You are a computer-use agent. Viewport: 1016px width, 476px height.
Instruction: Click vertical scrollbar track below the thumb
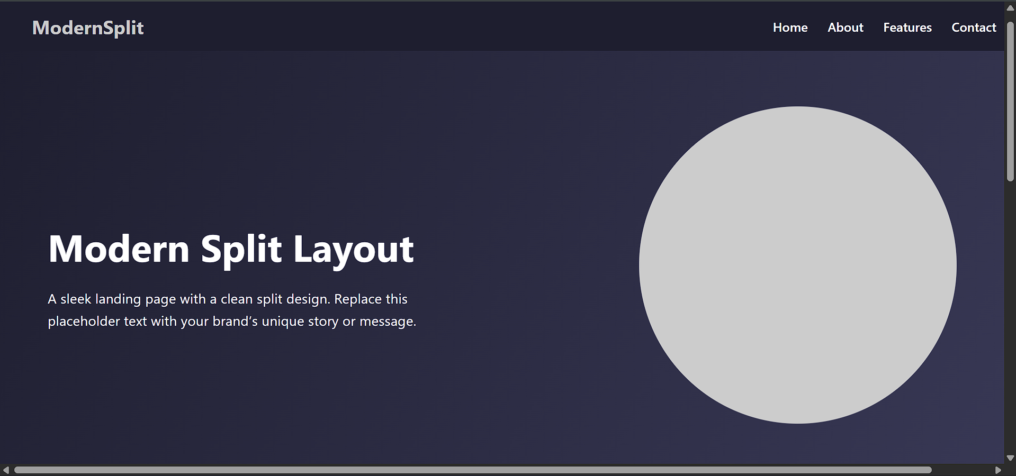click(1010, 317)
